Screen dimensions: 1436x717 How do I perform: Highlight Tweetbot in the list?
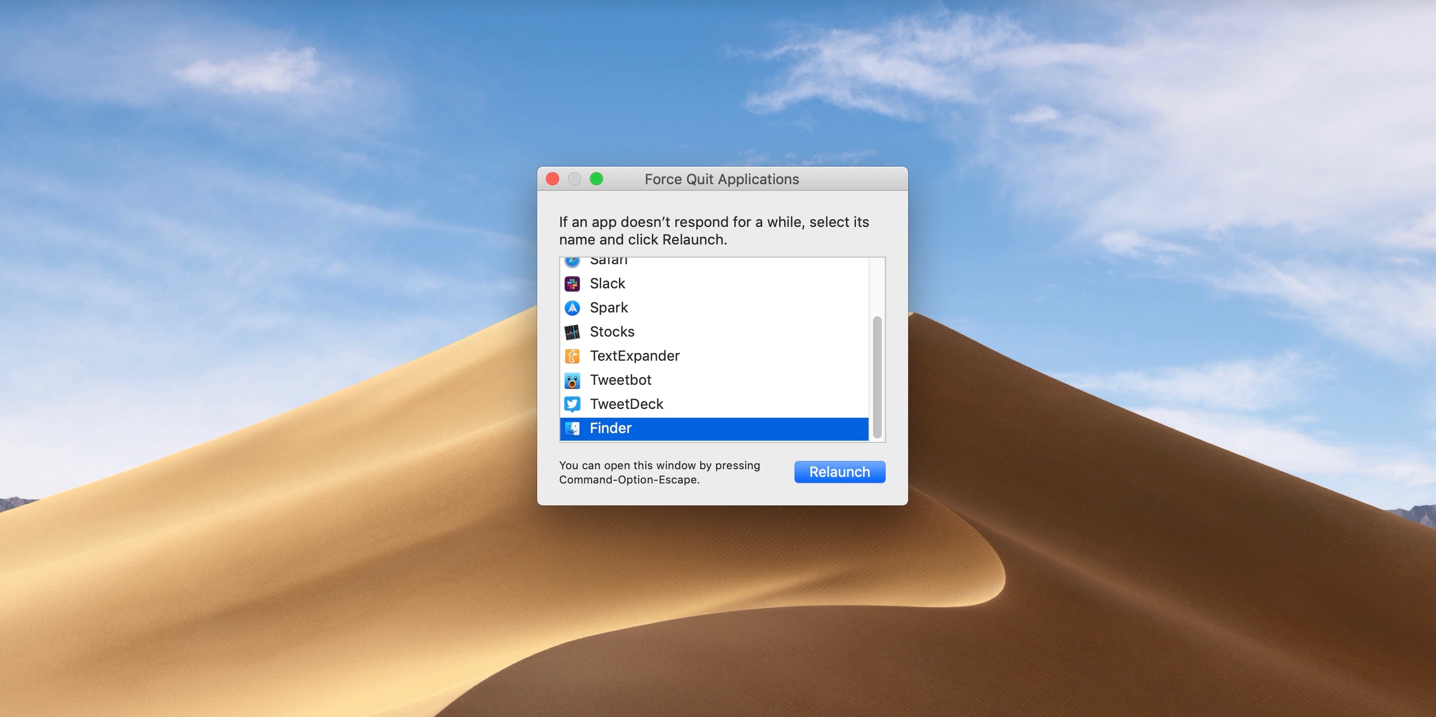(621, 380)
